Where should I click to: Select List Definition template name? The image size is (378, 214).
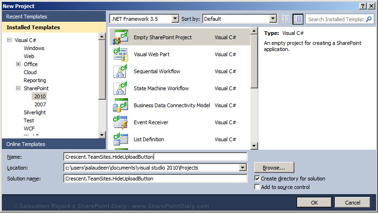pyautogui.click(x=149, y=139)
